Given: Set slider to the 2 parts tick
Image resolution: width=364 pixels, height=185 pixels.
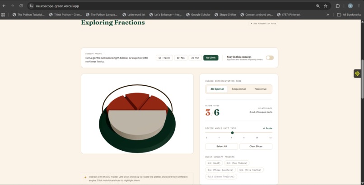Looking at the screenshot, I should [206, 138].
